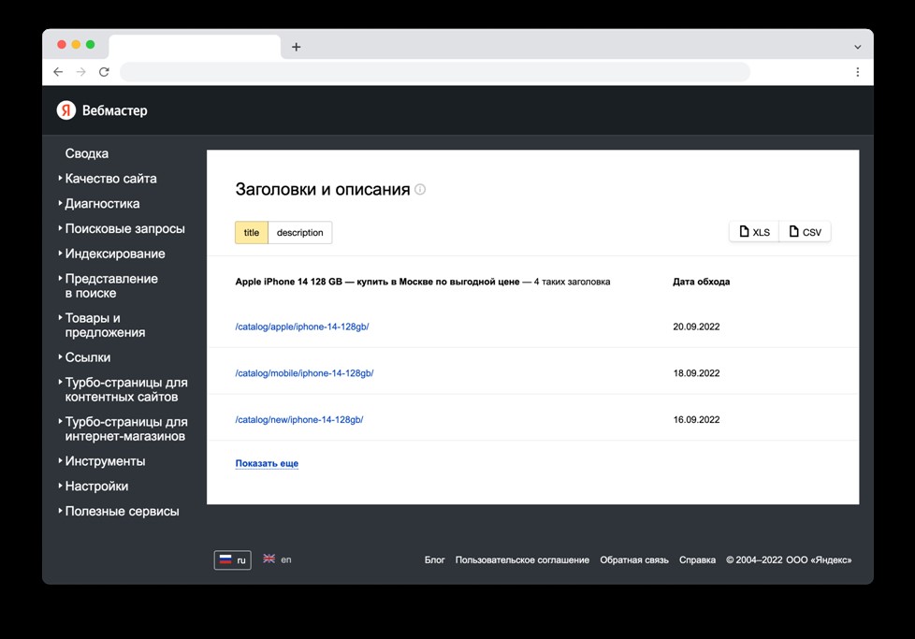Screen dimensions: 915x639
Task: Go back with the browser back arrow
Action: pos(58,72)
